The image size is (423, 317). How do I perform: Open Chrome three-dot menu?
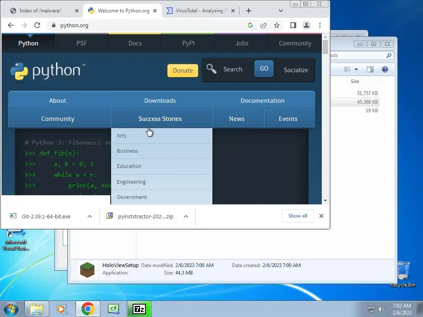point(320,25)
